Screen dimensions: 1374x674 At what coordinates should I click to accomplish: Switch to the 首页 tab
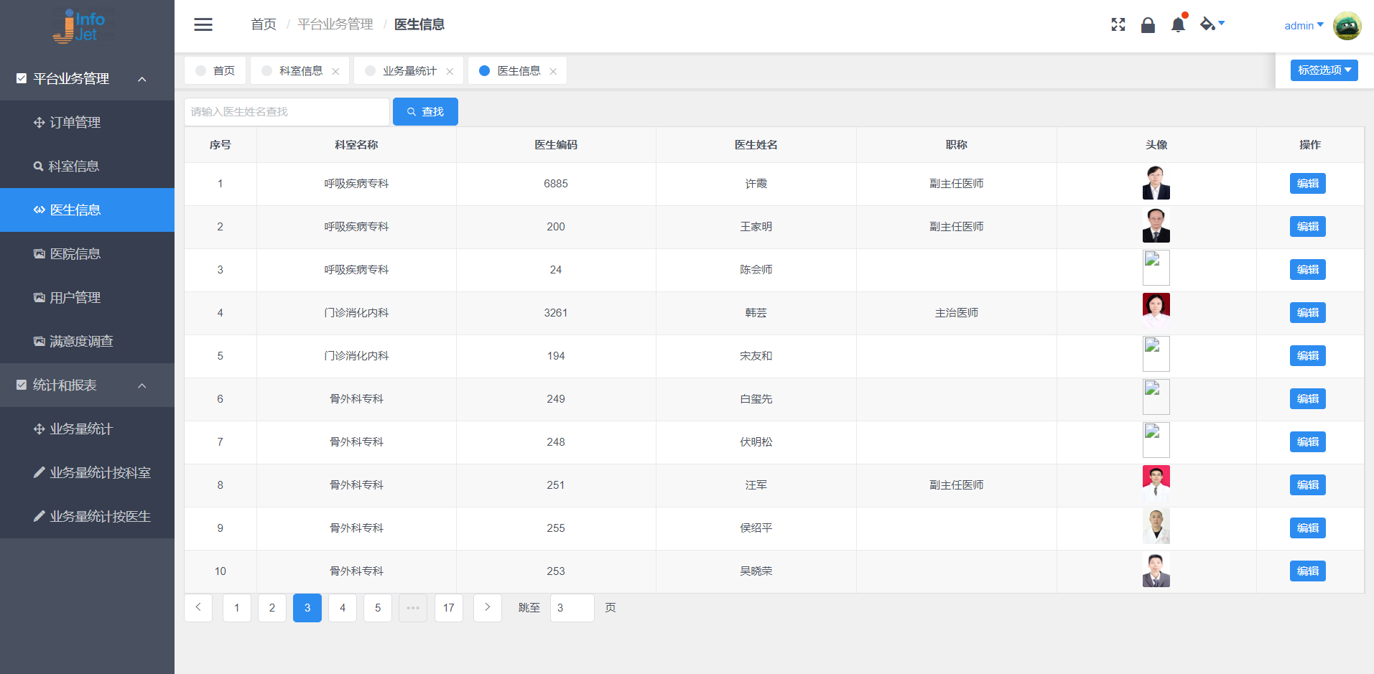click(215, 71)
